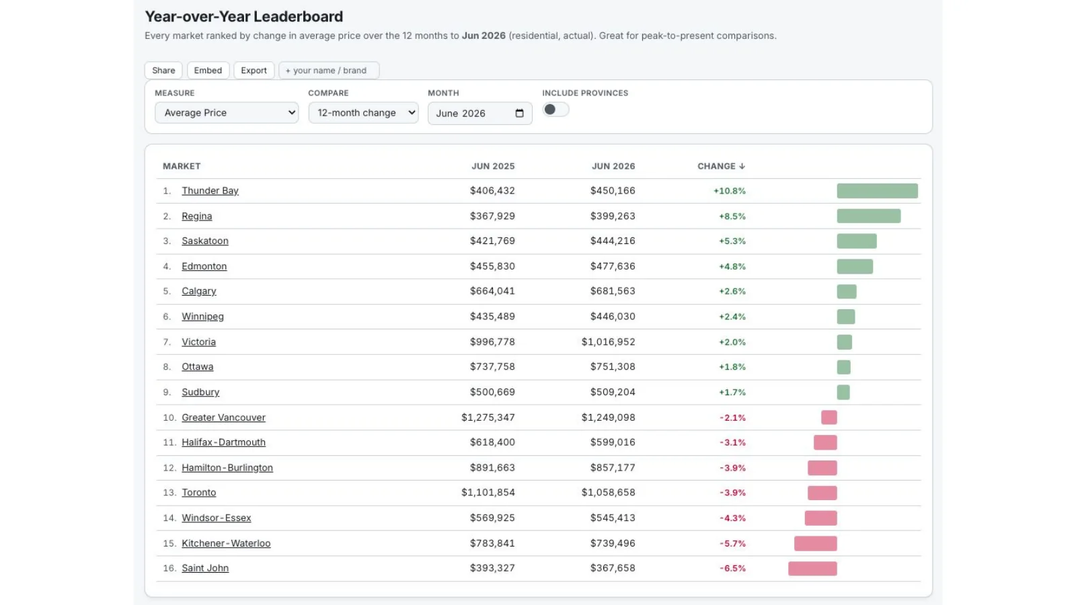
Task: Open the Halifax-Dartmouth market link
Action: (x=223, y=442)
